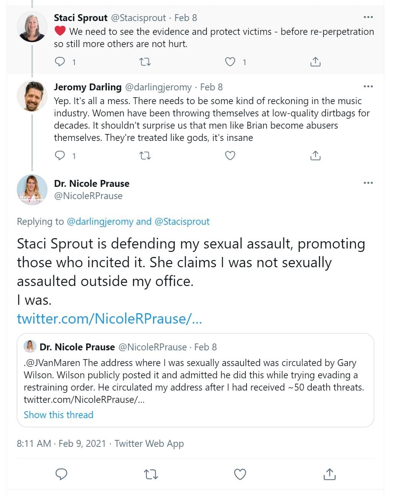
Task: Open more options on Dr. Nicole Prause's tweet
Action: click(368, 183)
